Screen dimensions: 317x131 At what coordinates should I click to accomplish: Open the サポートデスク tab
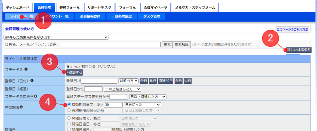pos(99,8)
